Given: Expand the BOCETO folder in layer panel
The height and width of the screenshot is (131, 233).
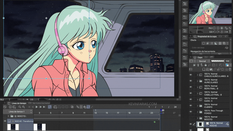Looking at the screenshot, I should click(x=198, y=118).
